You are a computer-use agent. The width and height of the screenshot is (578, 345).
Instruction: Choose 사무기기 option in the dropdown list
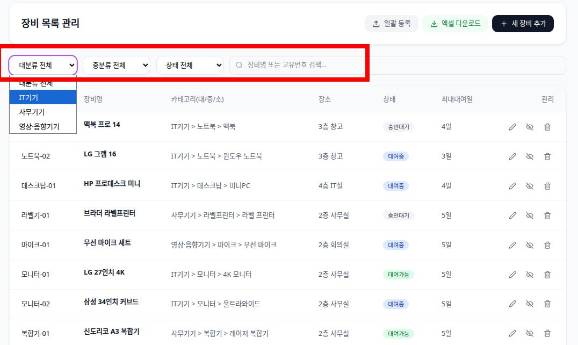43,112
